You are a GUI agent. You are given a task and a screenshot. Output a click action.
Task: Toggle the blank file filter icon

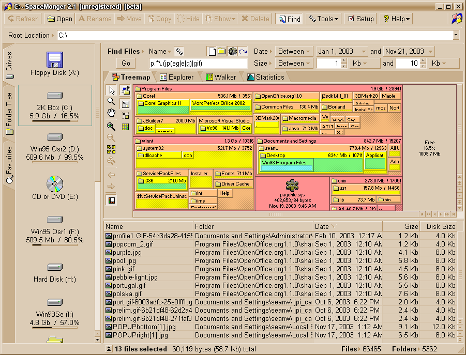[212, 51]
